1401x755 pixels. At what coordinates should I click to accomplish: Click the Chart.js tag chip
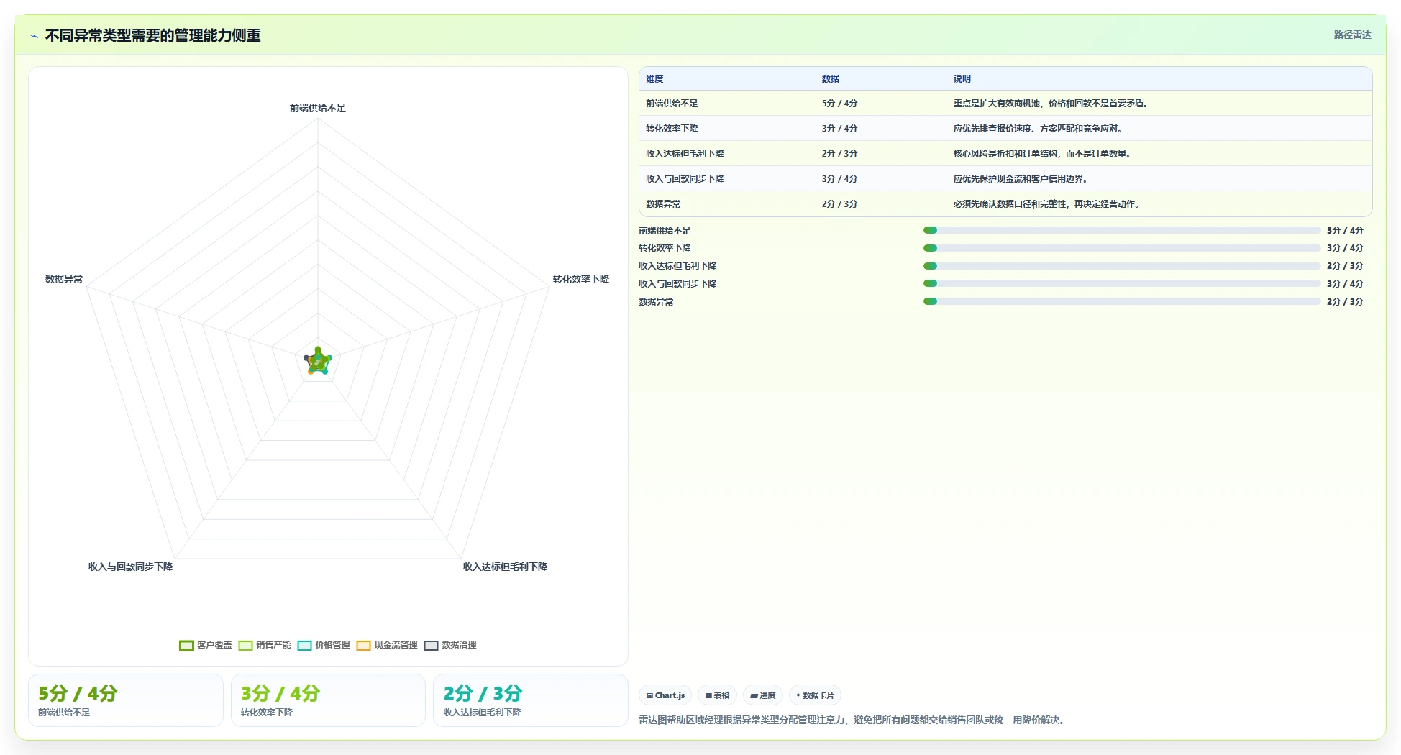665,695
